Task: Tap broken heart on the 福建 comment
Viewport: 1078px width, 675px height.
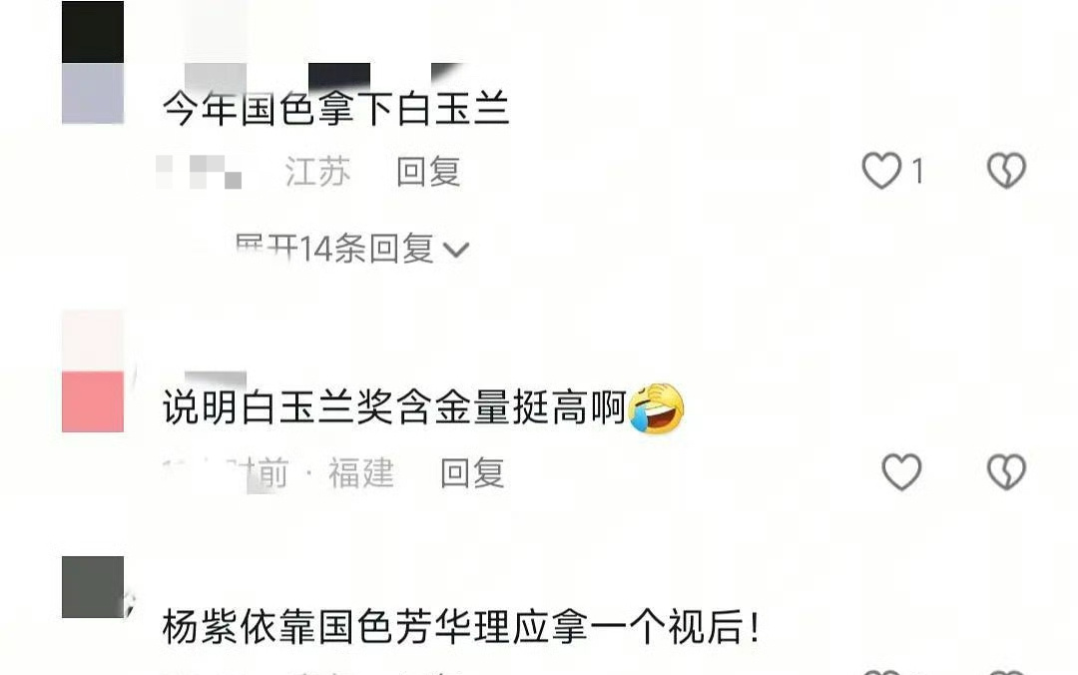Action: (1006, 472)
